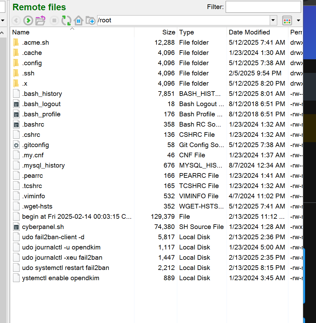Viewport: 316px width, 323px height.
Task: Select the .wget-hsts file name
Action: coord(37,206)
